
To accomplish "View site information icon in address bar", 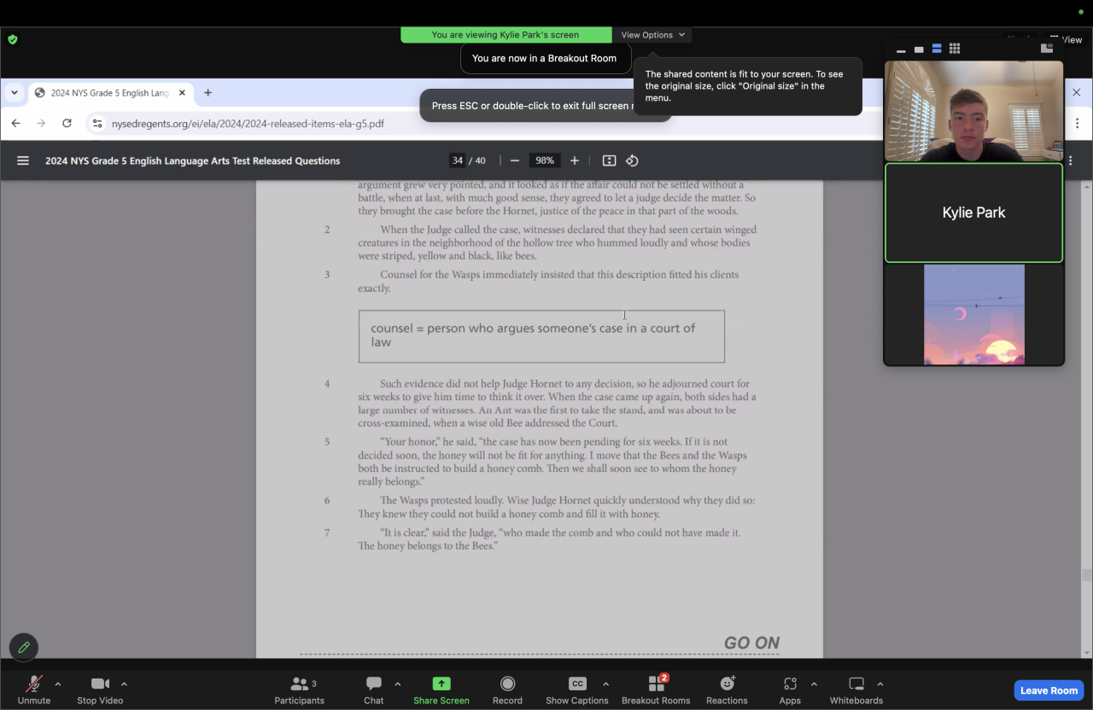I will pos(97,124).
